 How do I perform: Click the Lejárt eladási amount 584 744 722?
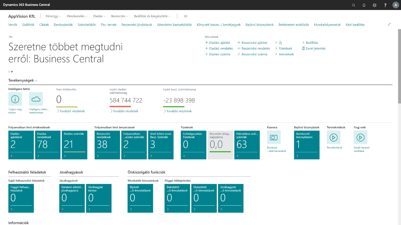point(126,100)
